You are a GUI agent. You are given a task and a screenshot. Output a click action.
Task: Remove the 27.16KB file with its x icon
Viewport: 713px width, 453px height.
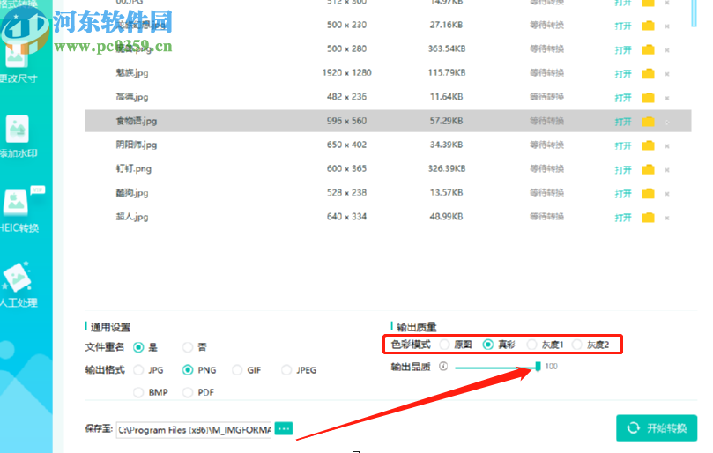point(667,26)
